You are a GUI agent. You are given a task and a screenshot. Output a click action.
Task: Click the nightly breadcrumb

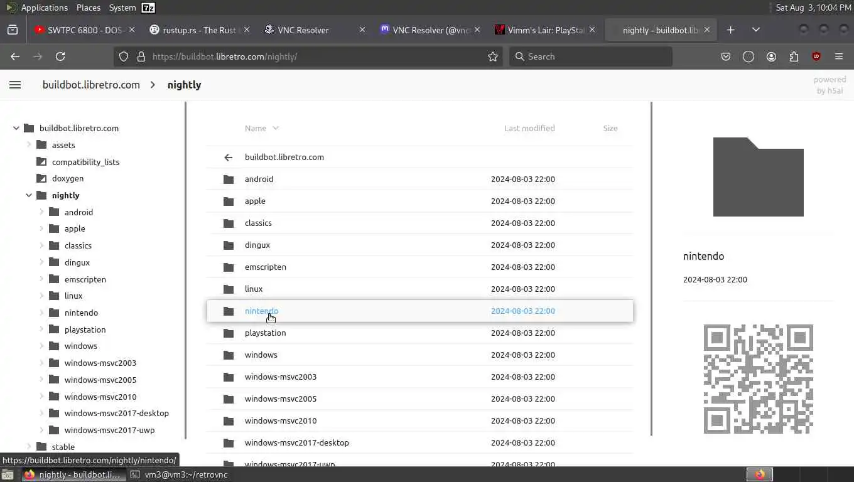click(x=184, y=85)
